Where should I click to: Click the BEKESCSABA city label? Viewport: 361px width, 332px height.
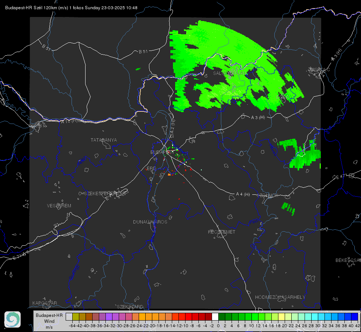348,260
